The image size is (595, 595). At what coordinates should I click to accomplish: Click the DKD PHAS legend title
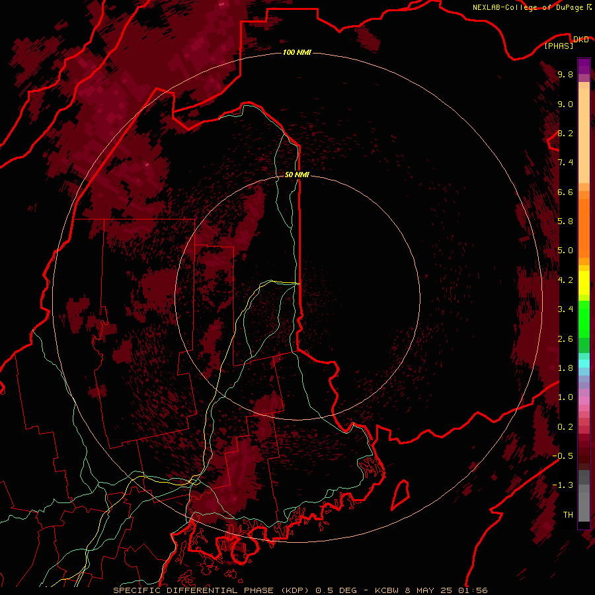[566, 42]
